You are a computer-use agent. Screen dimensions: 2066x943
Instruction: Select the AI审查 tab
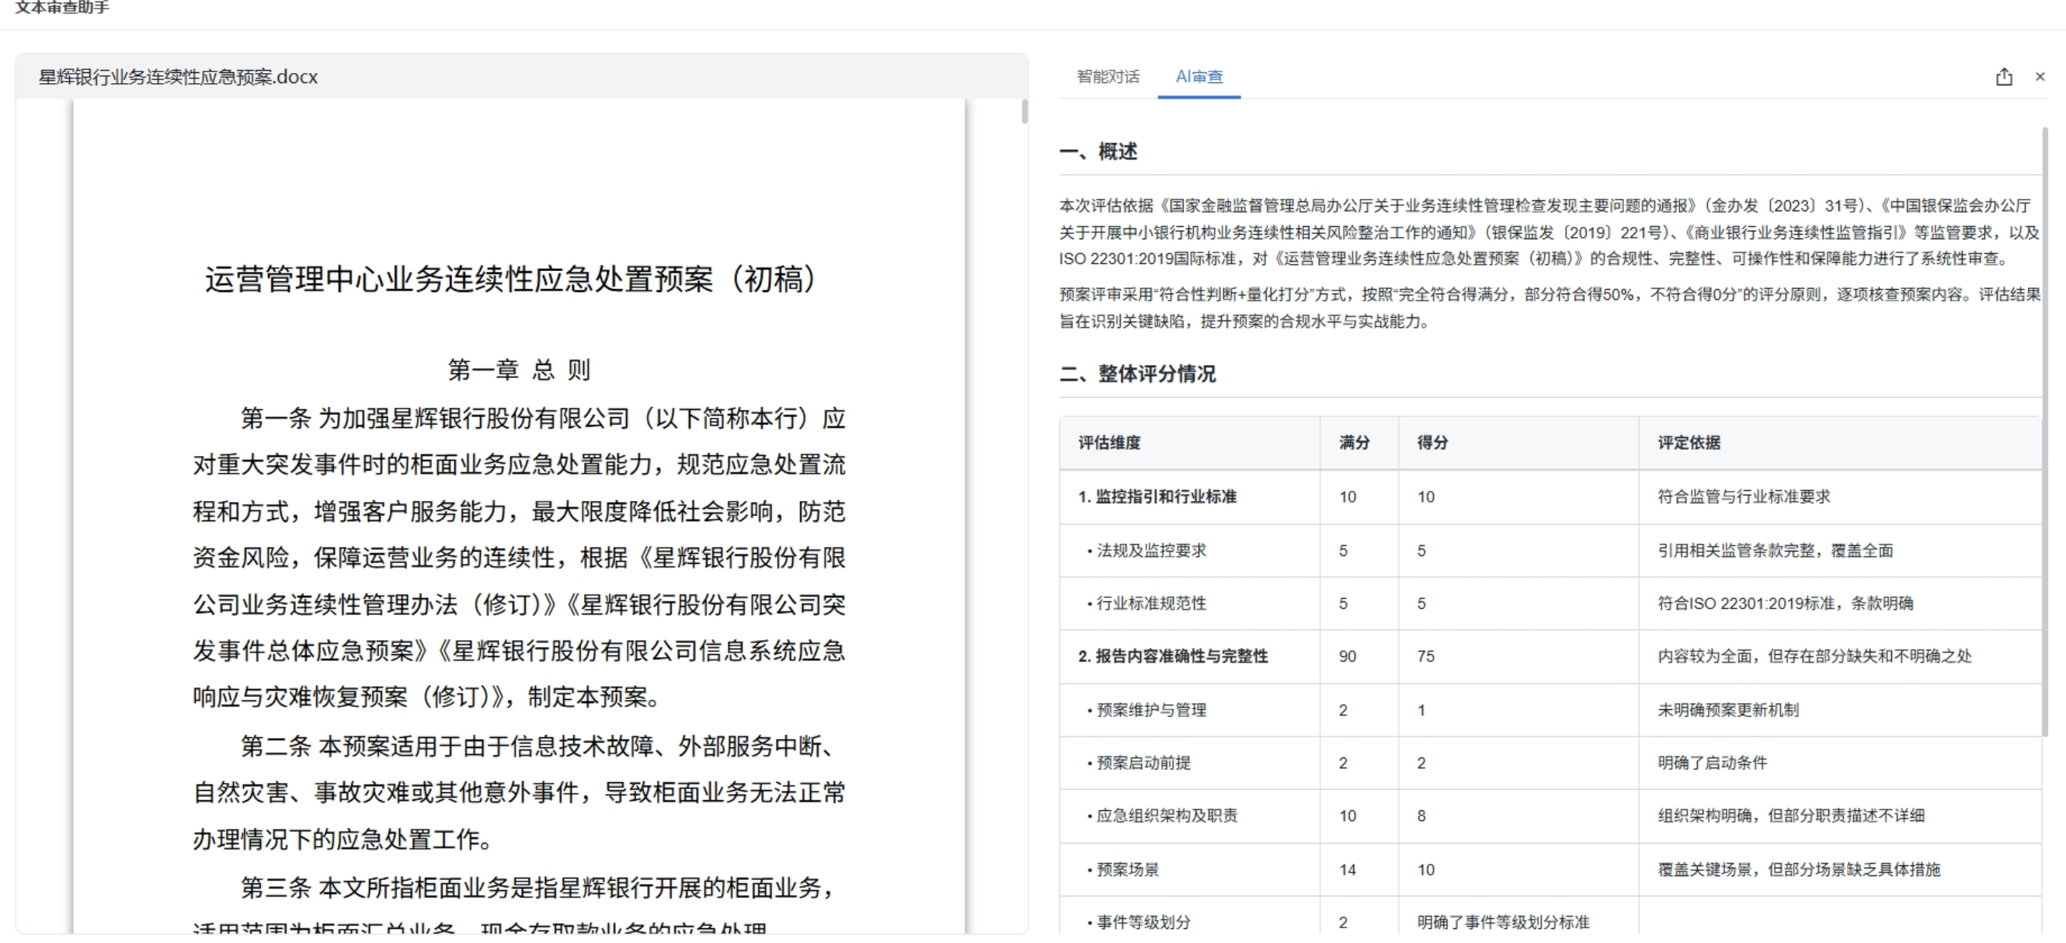[x=1199, y=77]
